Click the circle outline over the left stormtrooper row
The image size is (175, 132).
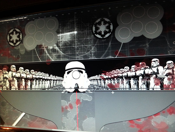[18, 76]
